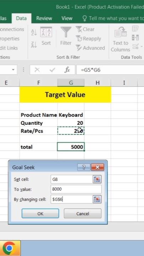Screen dimensions: 144x256
Task: Click inside the formula bar showing =G5*G6
Action: pyautogui.click(x=110, y=70)
